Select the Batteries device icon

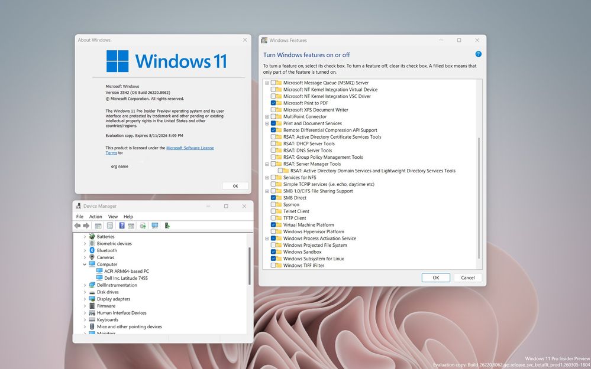point(92,237)
